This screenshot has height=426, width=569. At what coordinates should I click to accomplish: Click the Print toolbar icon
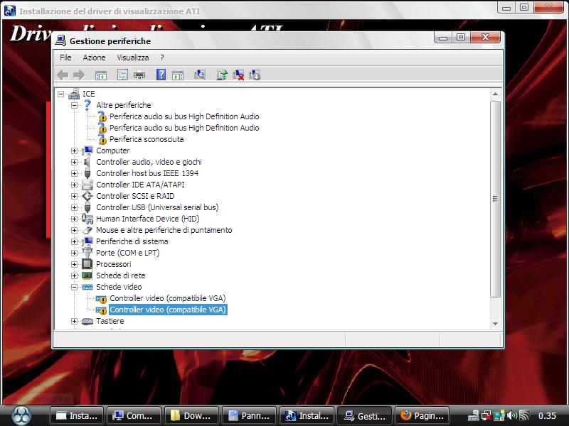[x=139, y=75]
